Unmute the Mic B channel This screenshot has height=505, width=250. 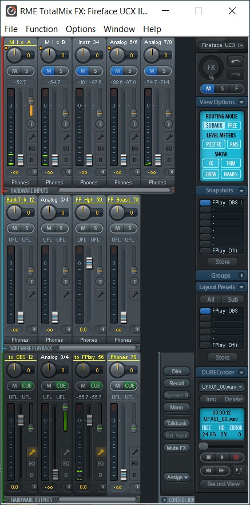(x=48, y=71)
